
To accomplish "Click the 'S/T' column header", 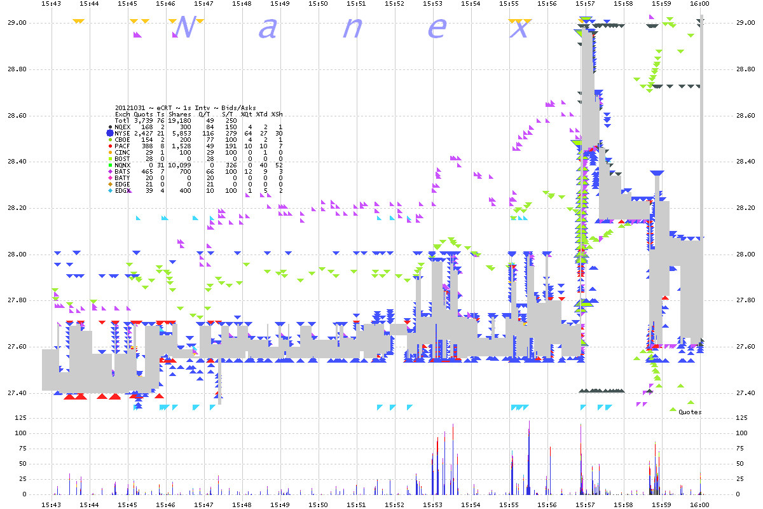I will [228, 115].
